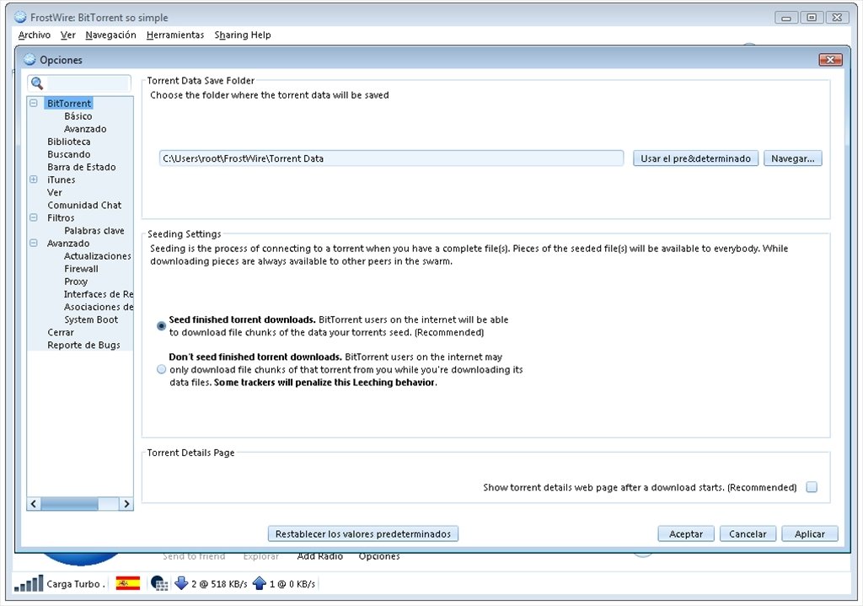863x606 pixels.
Task: Click the blue download arrow icon
Action: (x=181, y=583)
